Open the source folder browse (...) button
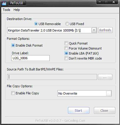120x125 pixels. pos(105,77)
